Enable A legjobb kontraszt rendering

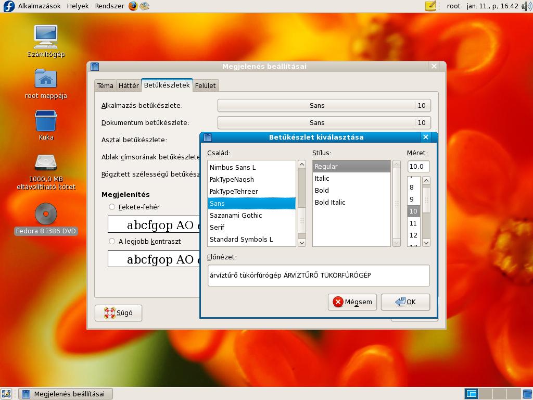[x=111, y=241]
